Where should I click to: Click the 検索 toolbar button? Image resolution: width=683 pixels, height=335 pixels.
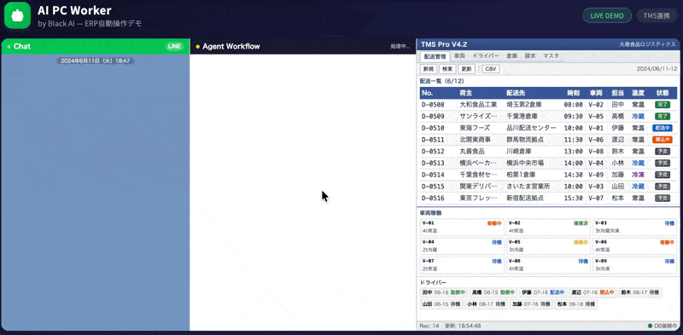pos(447,69)
